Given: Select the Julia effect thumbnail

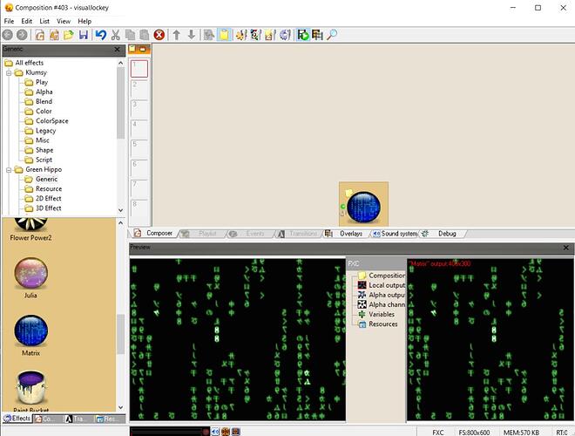Looking at the screenshot, I should coord(30,274).
